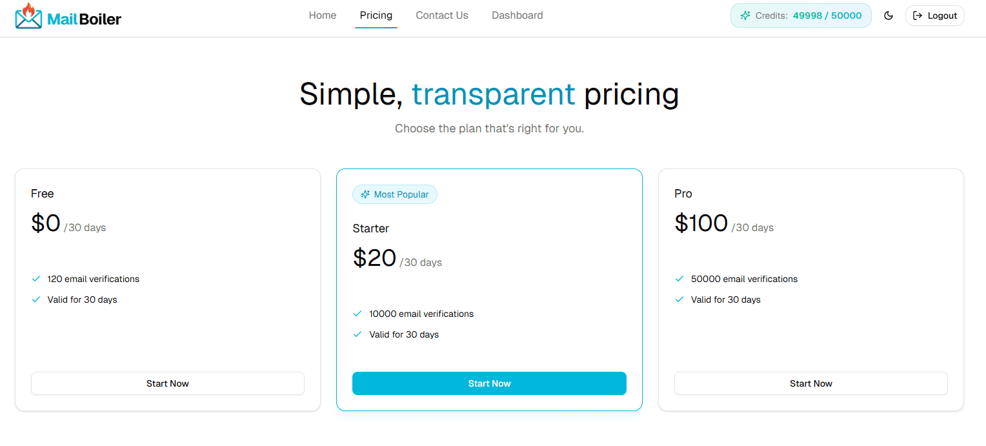Click Start Now on the Starter plan
Viewport: 986px width, 446px height.
coord(489,383)
